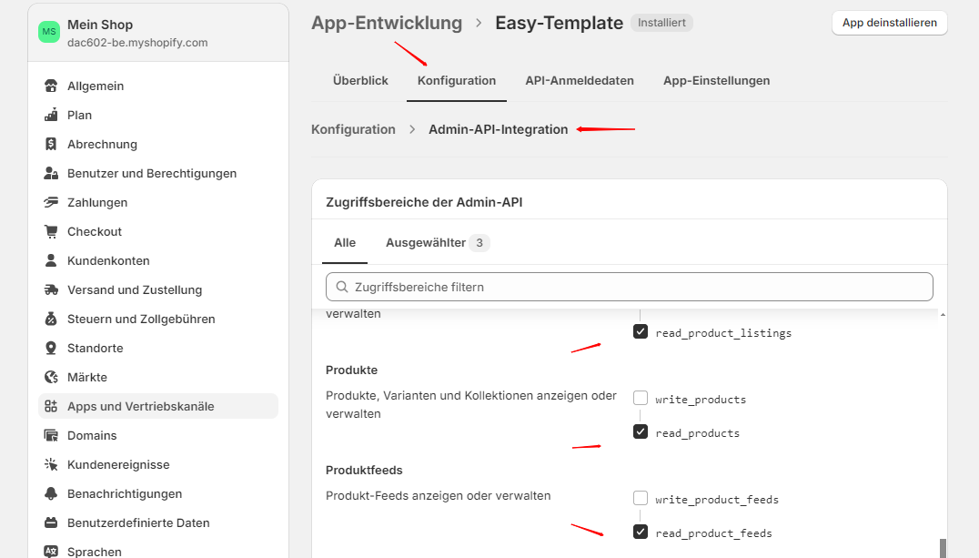Screen dimensions: 979x558
Task: Click the App deinstallieren button
Action: [x=889, y=23]
